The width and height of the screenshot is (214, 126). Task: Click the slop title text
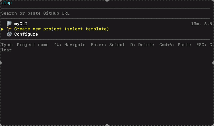click(x=6, y=3)
